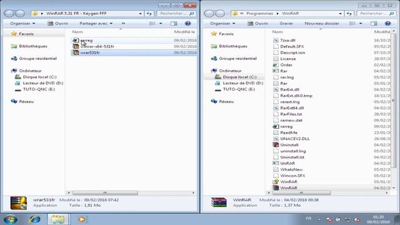Click back arrow in left Explorer window
The image size is (400, 225).
pos(9,13)
